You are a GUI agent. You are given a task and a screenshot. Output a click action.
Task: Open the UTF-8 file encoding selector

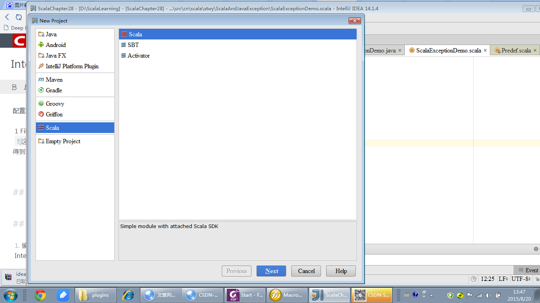coord(521,279)
